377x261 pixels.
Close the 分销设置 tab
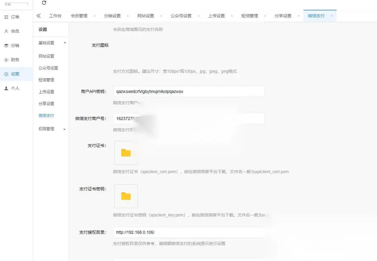pyautogui.click(x=128, y=16)
